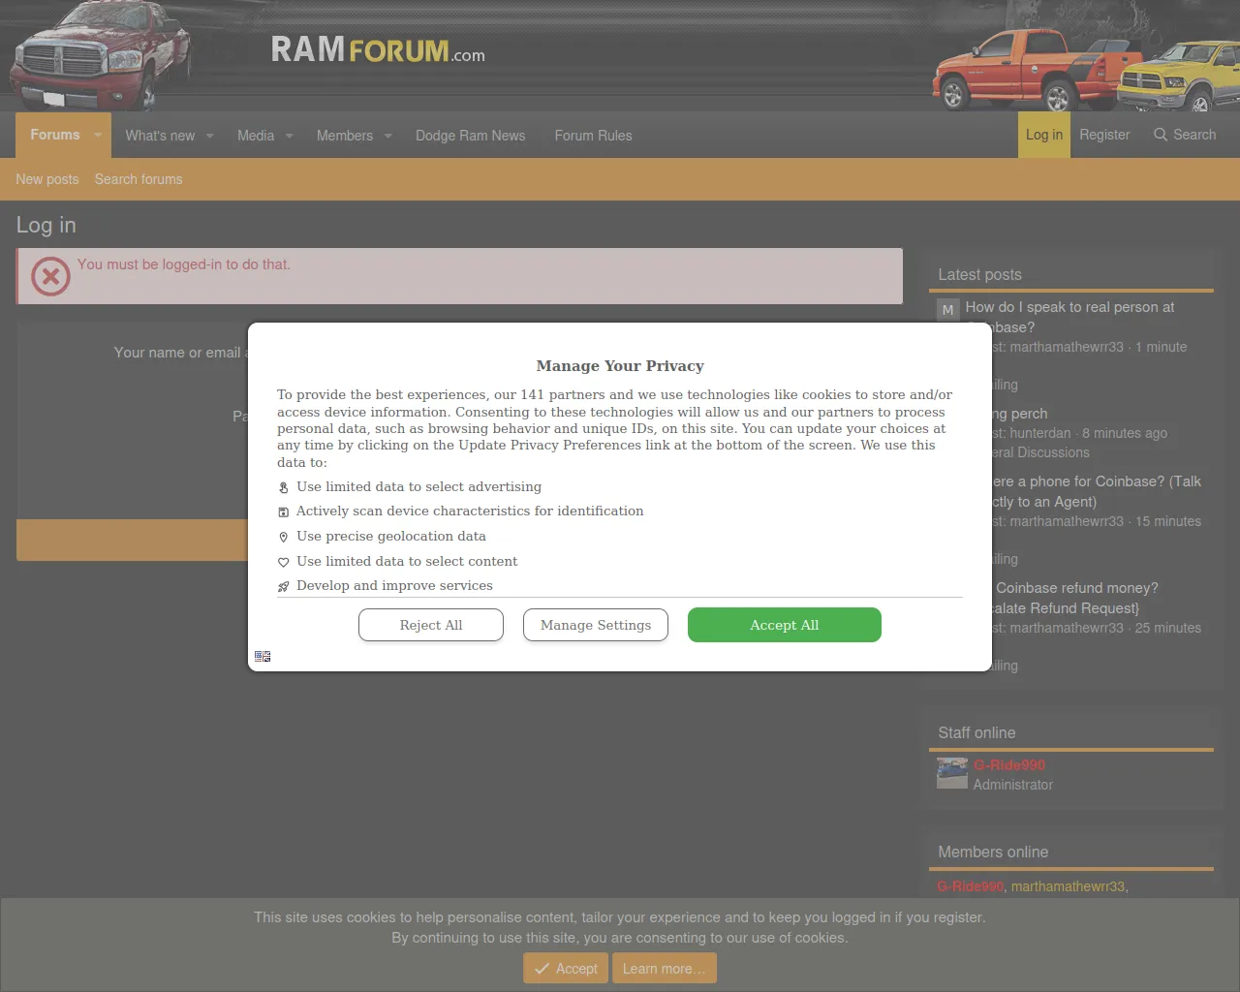Expand the What's new dropdown arrow

coord(210,137)
